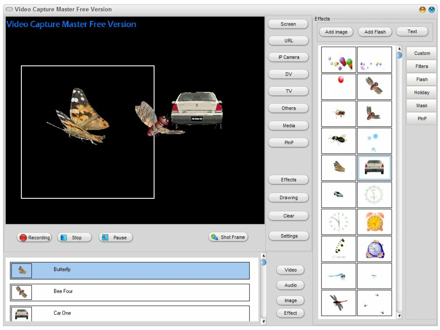Show the Mask effects tab

tap(421, 106)
